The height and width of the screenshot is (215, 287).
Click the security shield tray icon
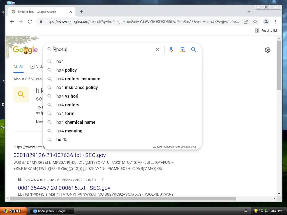(x=256, y=211)
